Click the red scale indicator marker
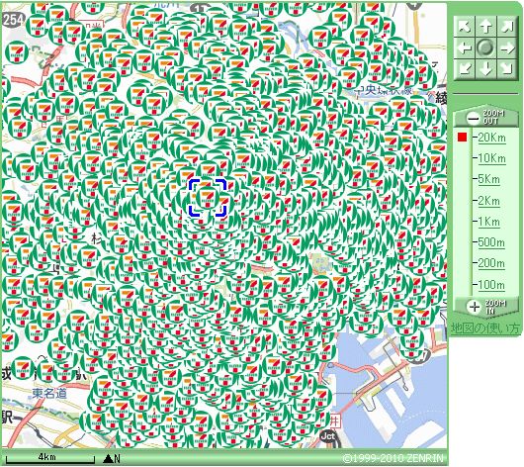The image size is (524, 467). pyautogui.click(x=462, y=137)
